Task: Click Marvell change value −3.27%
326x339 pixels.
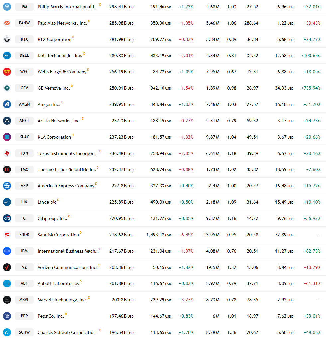Action: (186, 300)
